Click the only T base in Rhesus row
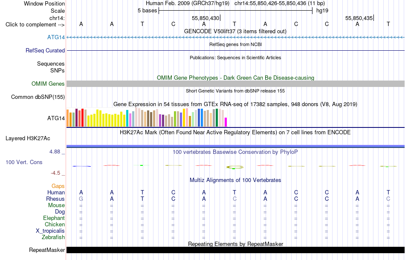The width and height of the screenshot is (405, 260). (x=142, y=199)
